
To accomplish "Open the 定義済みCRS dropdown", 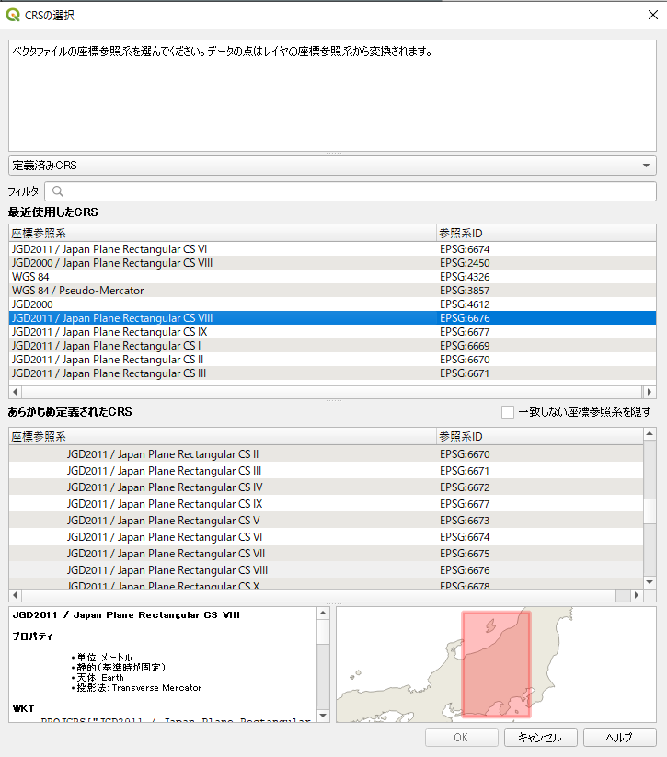I will pos(332,166).
